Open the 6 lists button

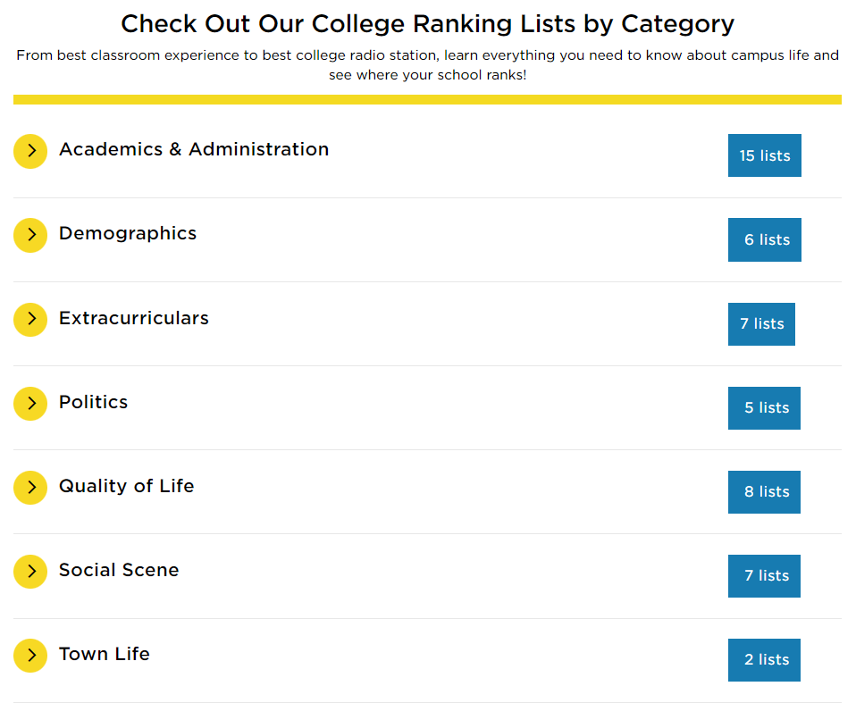pyautogui.click(x=764, y=239)
